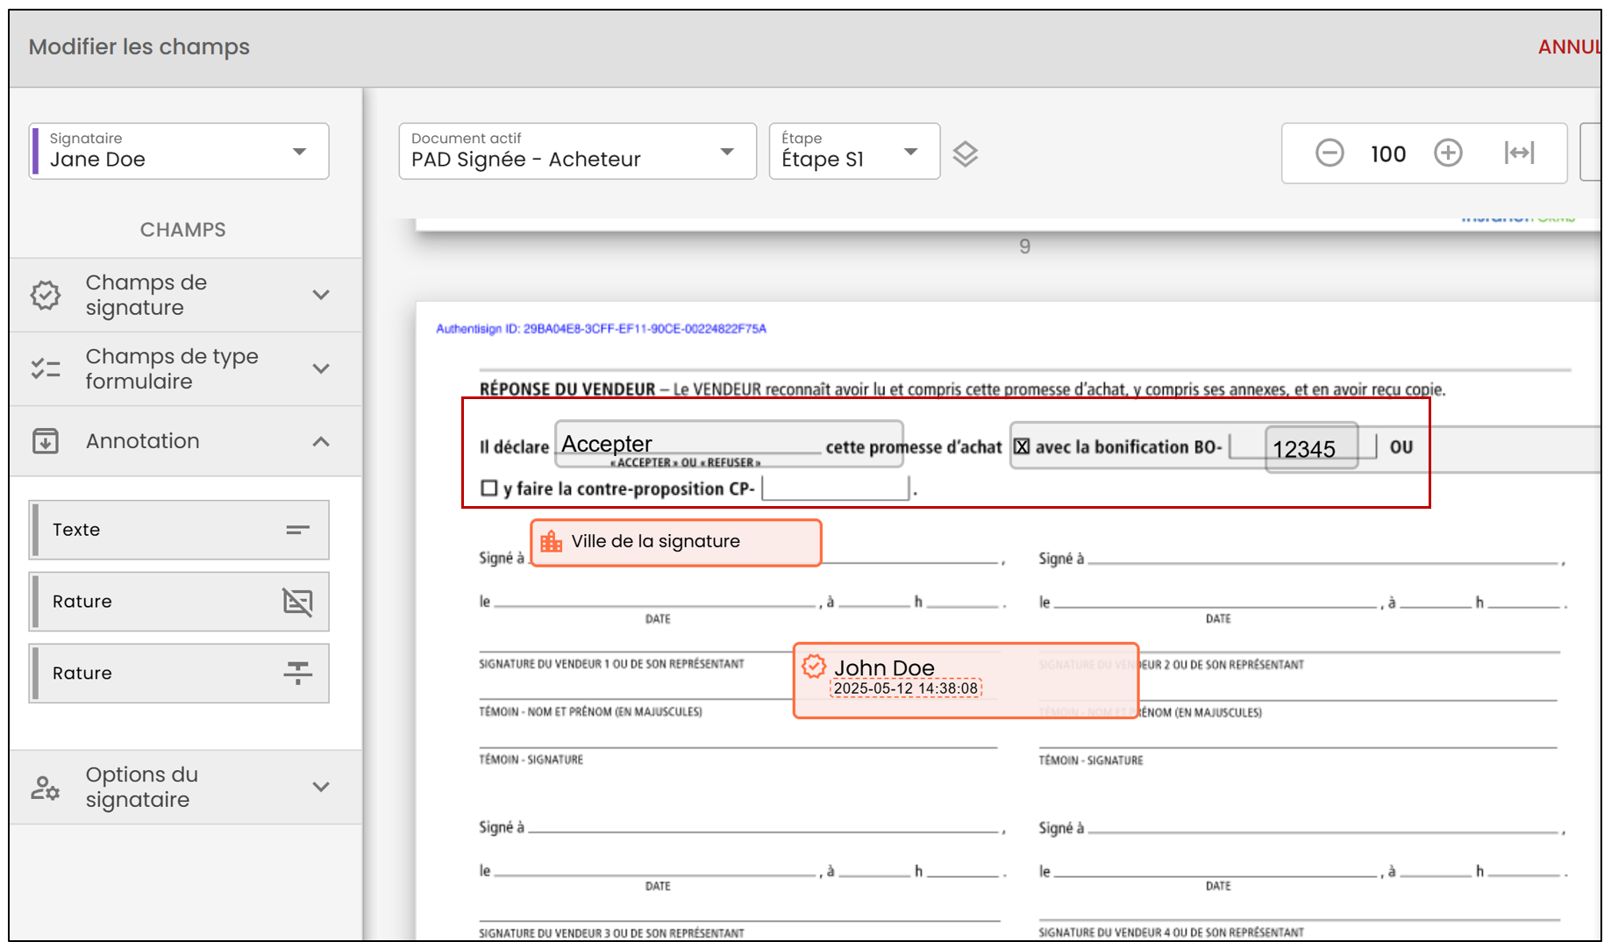Image resolution: width=1611 pixels, height=942 pixels.
Task: Click the signer settings icon
Action: coord(46,788)
